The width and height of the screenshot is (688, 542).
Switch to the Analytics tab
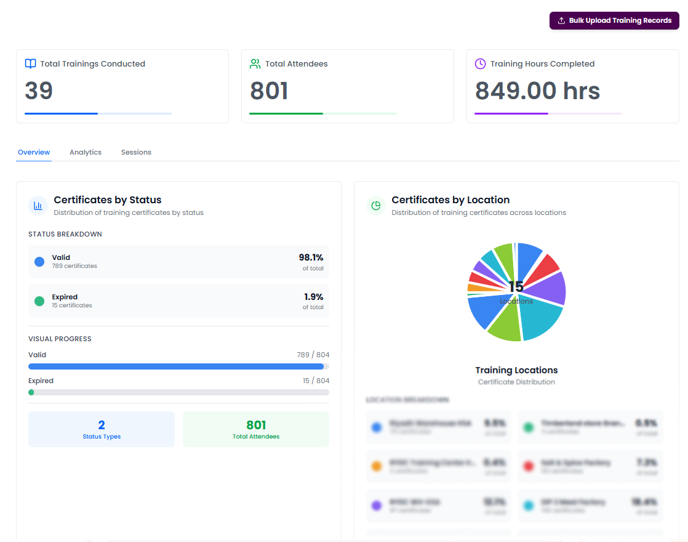click(86, 152)
